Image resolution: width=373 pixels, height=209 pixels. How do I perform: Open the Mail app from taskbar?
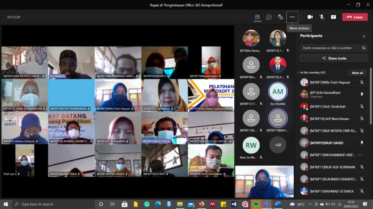click(191, 204)
